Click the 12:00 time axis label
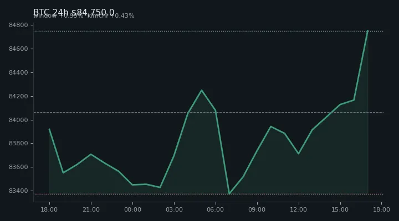Viewport: 399px width, 221px height. [x=299, y=209]
